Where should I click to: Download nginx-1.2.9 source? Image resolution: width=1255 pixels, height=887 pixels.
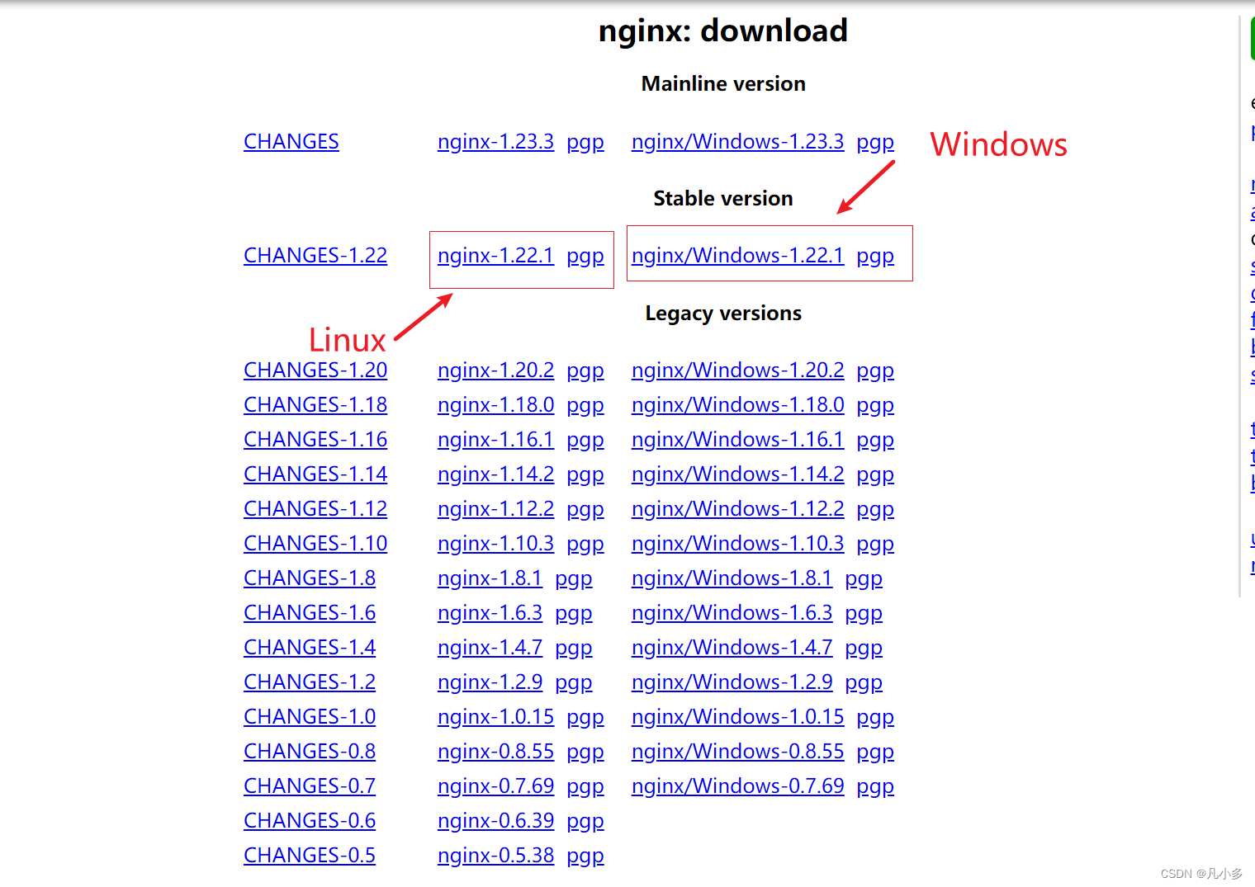(490, 682)
